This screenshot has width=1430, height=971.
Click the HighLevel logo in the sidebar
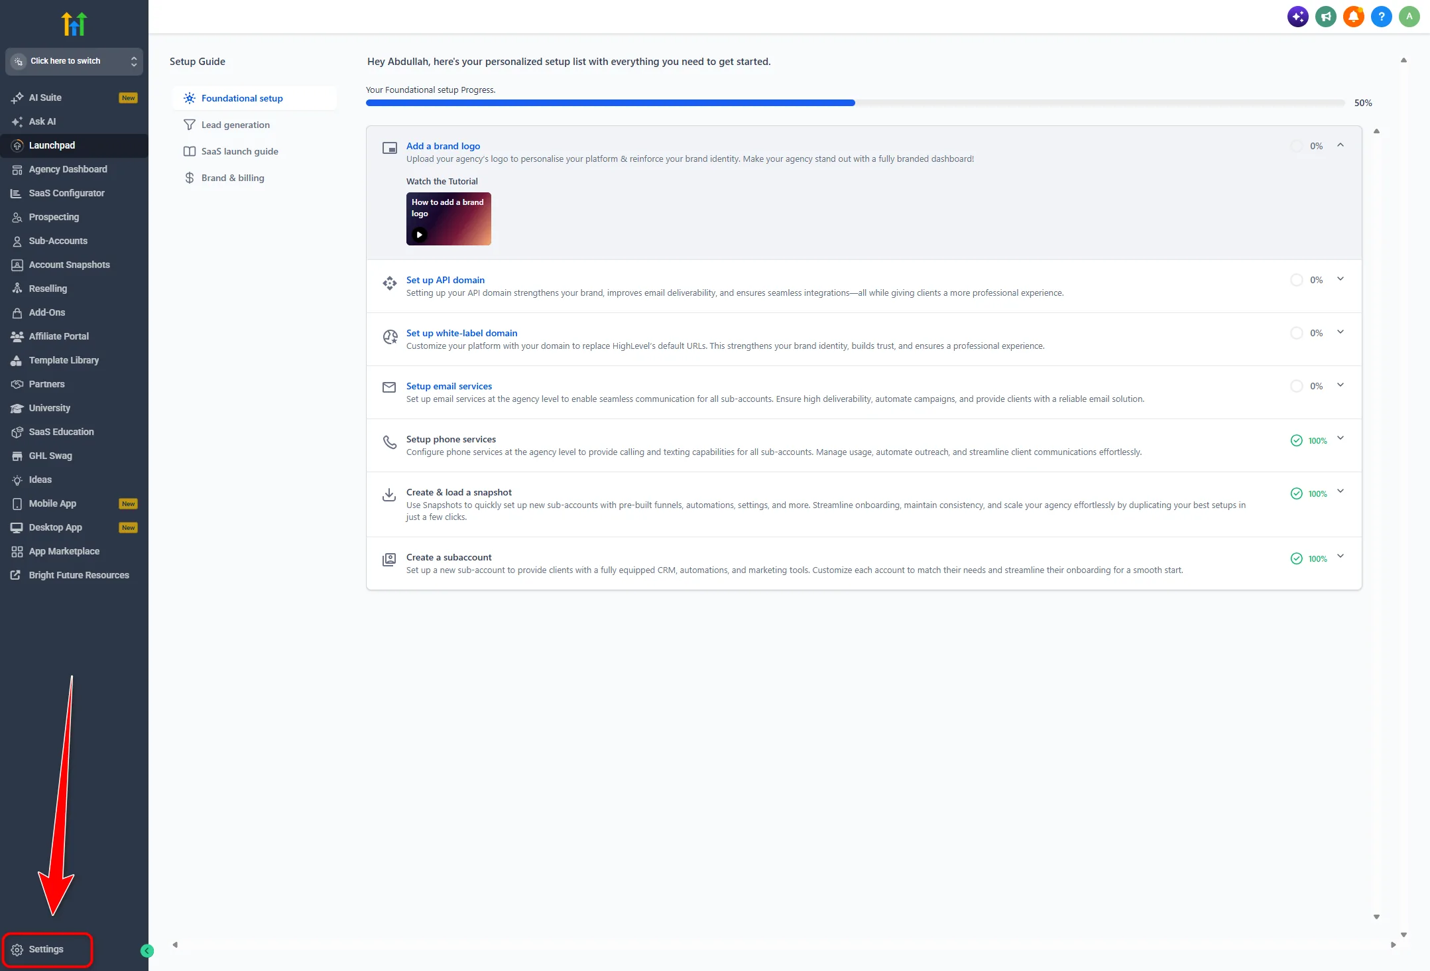click(x=74, y=24)
